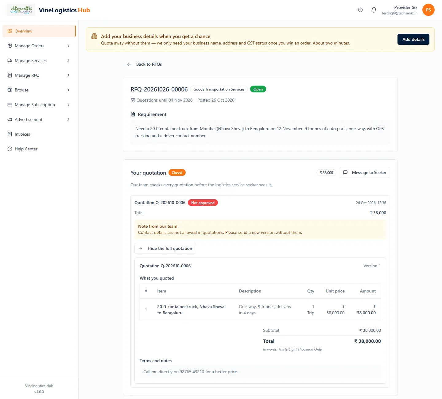Click the Manage Subscription card icon
Screen dimensions: 442x399
coord(10,105)
